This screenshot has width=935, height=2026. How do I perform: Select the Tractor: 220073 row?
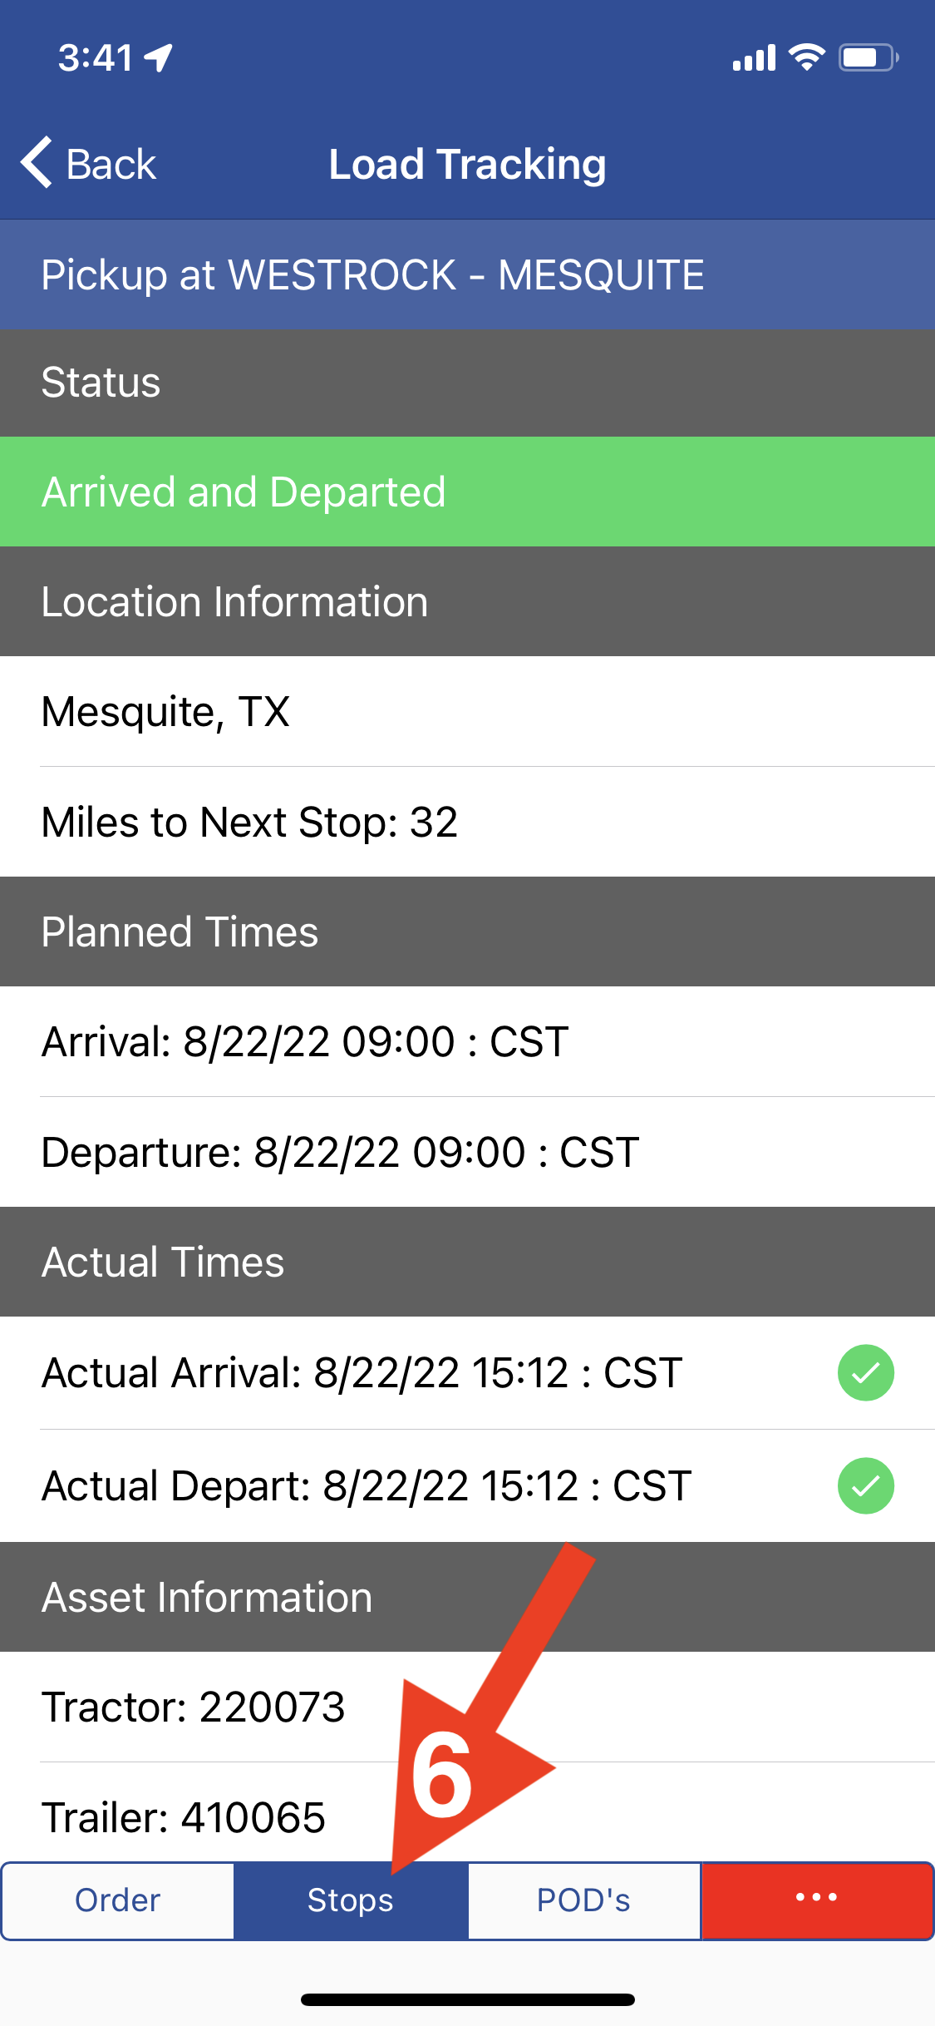[467, 1707]
